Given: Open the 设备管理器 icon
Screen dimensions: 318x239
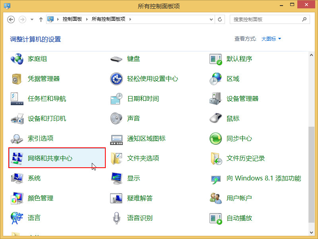Looking at the screenshot, I should tap(215, 99).
